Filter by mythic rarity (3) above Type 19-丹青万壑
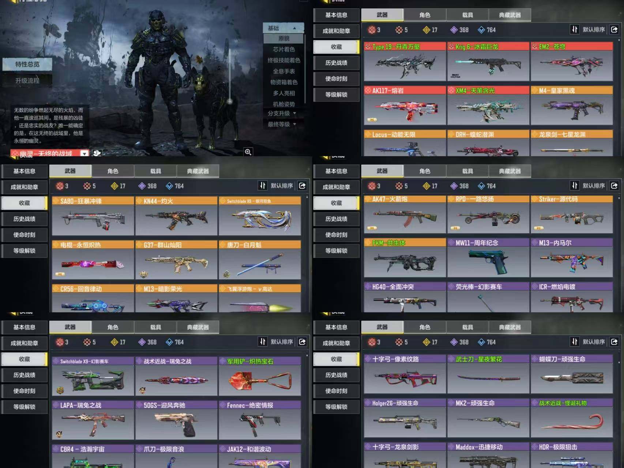Screen dimensions: 624x468 click(x=374, y=30)
